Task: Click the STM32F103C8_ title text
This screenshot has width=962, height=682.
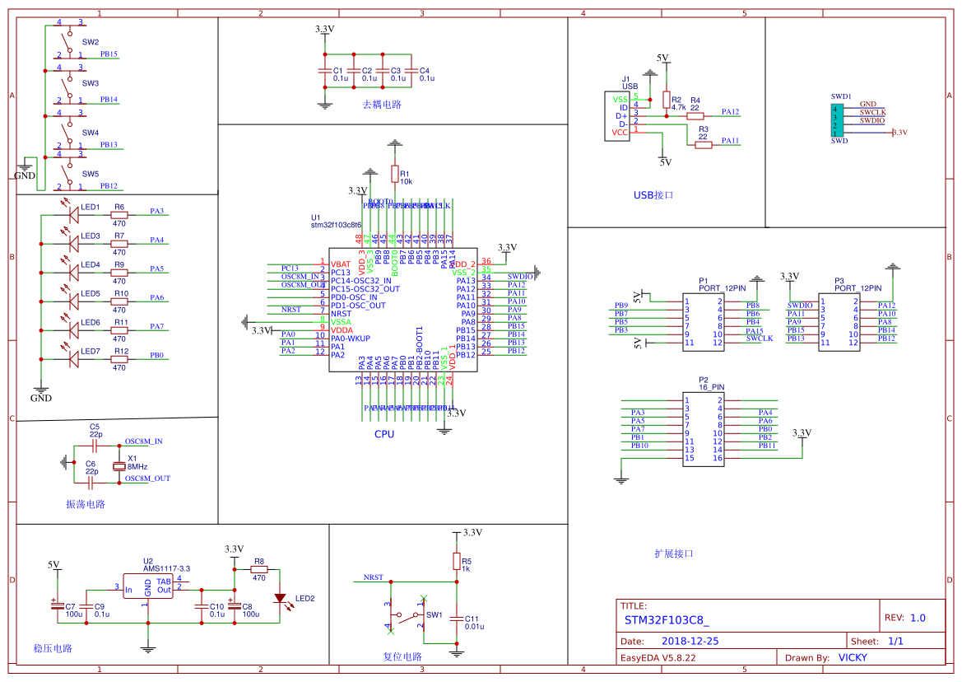Action: (667, 620)
